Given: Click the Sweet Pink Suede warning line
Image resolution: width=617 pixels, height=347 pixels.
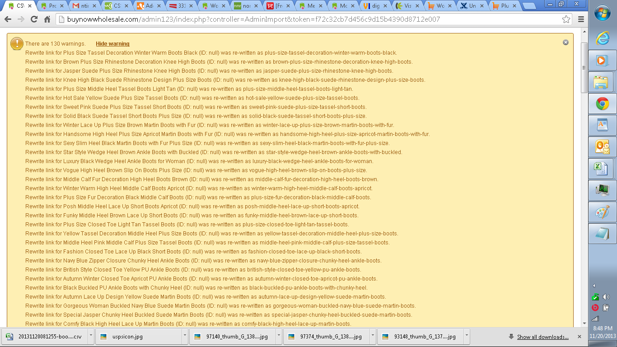Looking at the screenshot, I should [196, 107].
